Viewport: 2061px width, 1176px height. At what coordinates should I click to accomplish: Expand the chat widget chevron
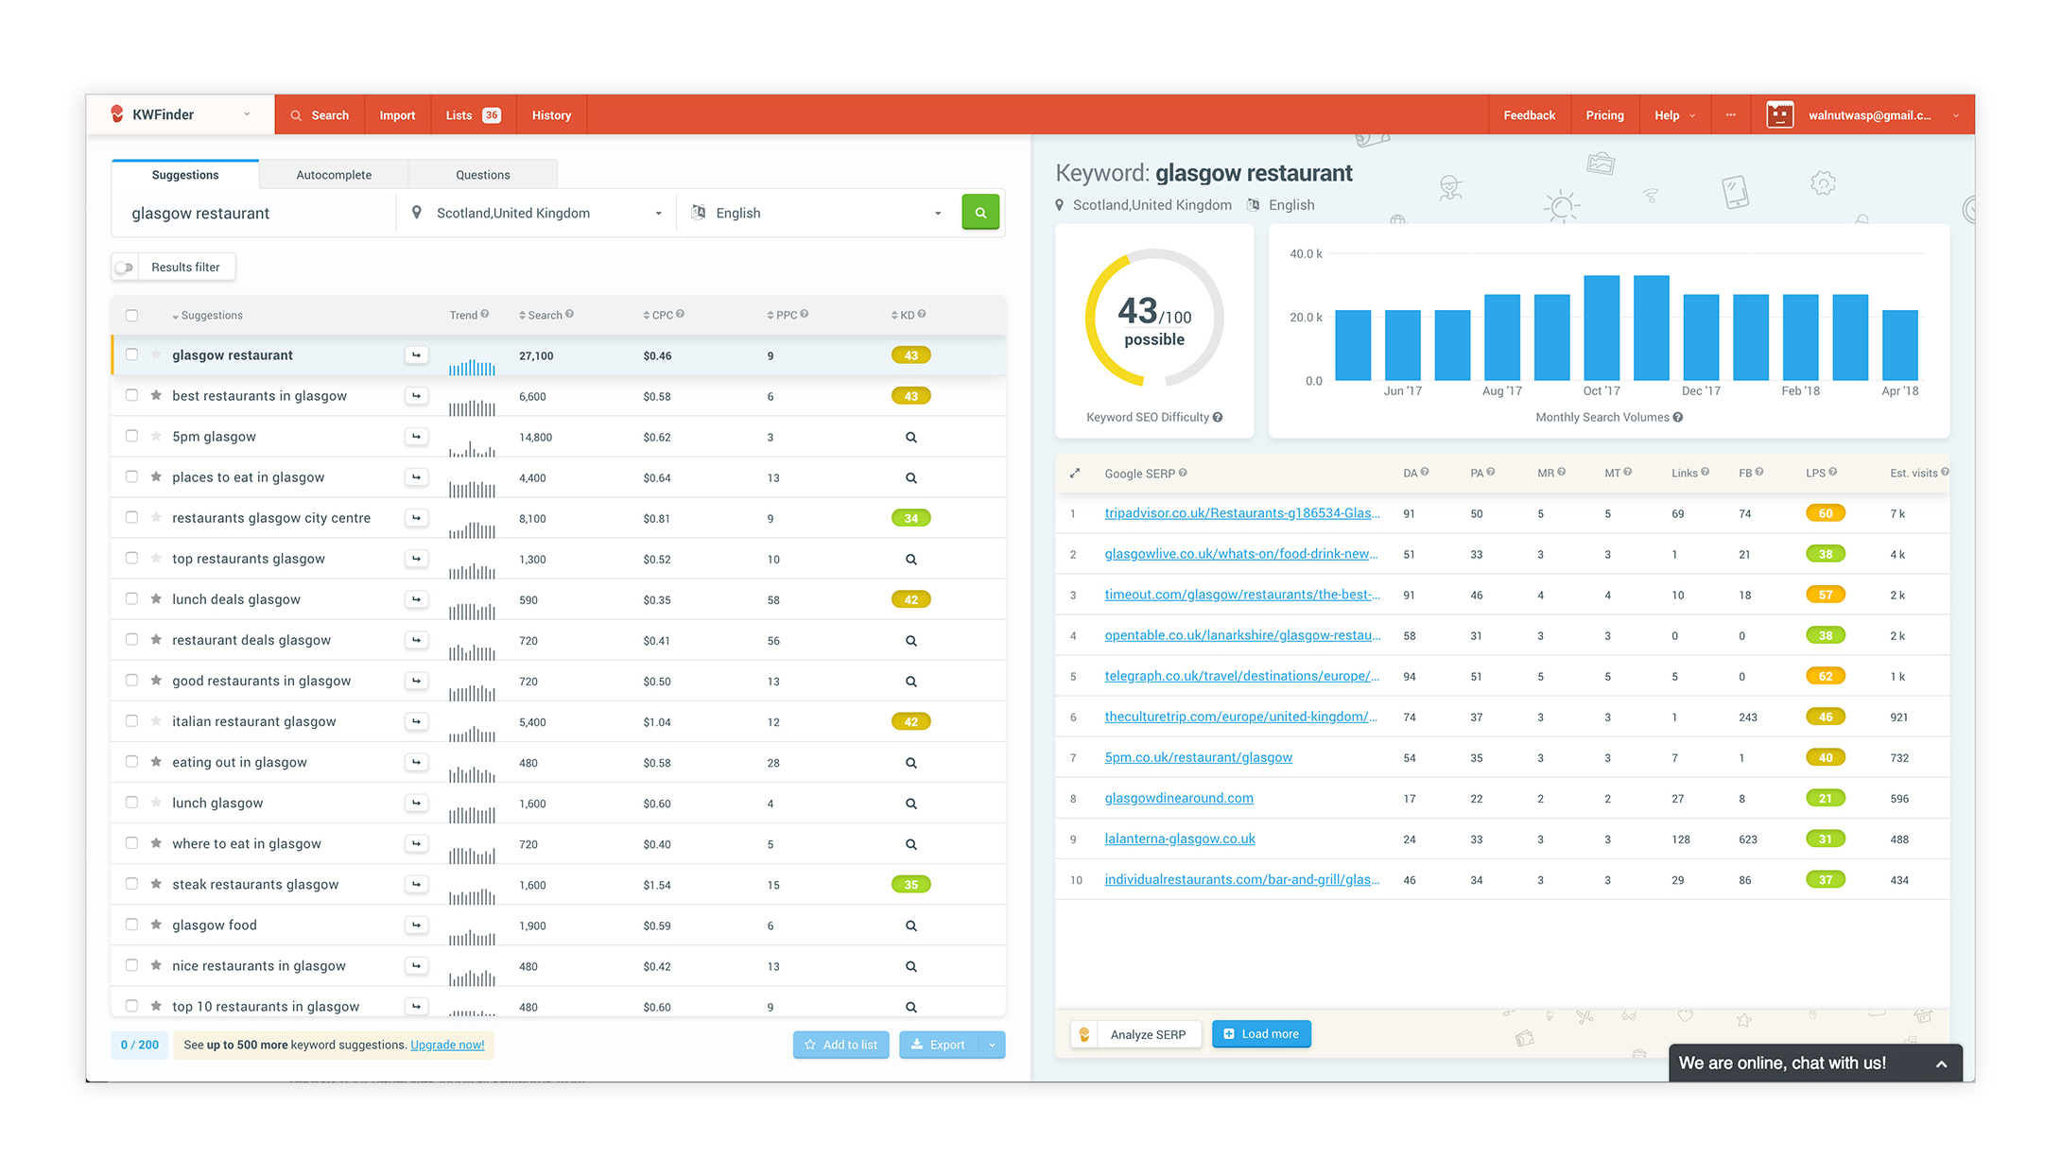coord(1941,1064)
